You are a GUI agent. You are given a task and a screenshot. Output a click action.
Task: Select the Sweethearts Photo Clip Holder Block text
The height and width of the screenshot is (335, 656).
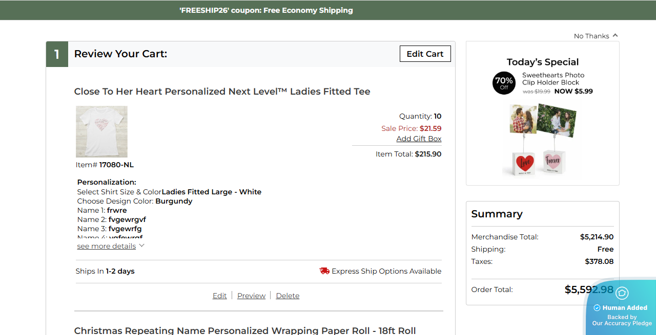click(552, 79)
